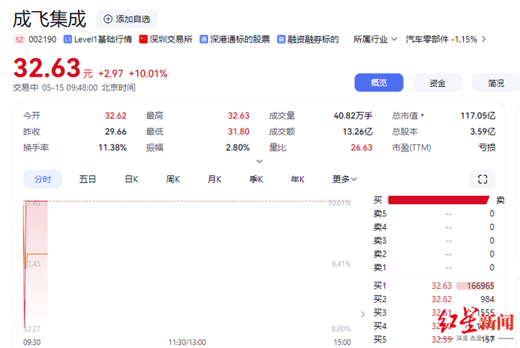Open the 月K chart tab
The height and width of the screenshot is (348, 520).
tap(214, 179)
